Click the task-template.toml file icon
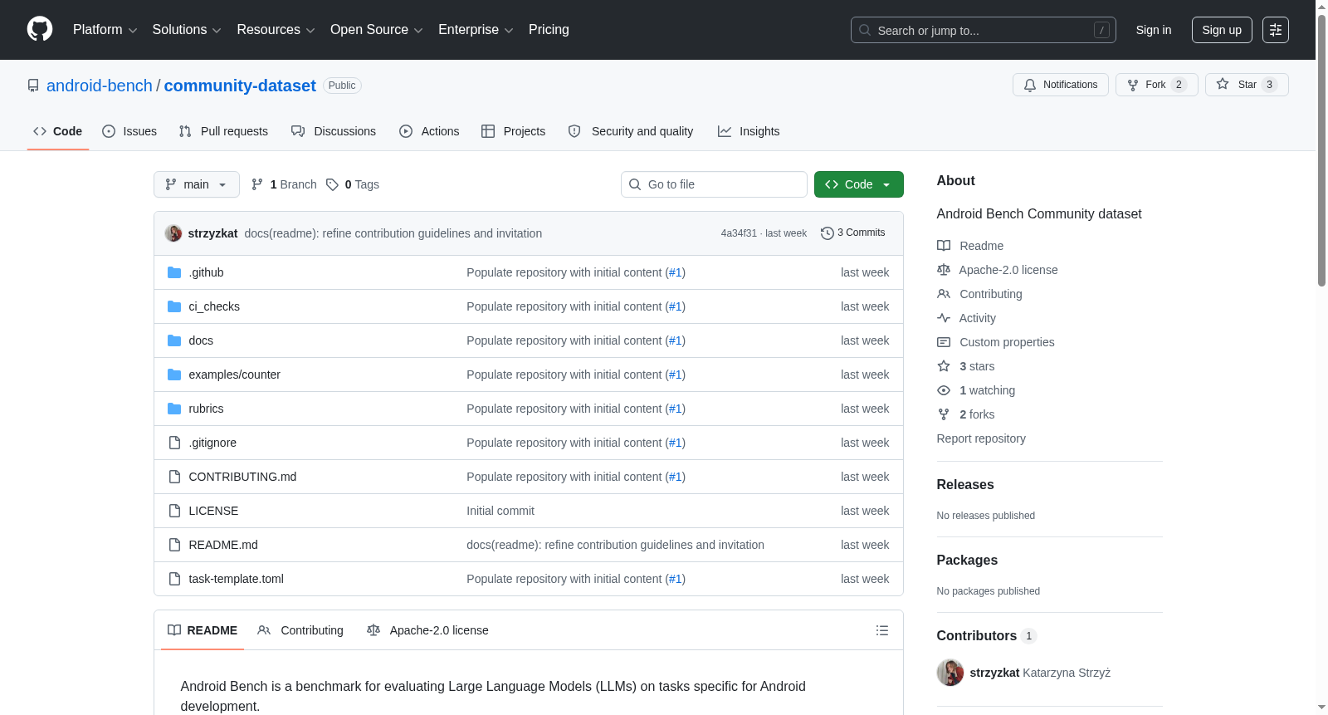The width and height of the screenshot is (1328, 715). tap(174, 579)
